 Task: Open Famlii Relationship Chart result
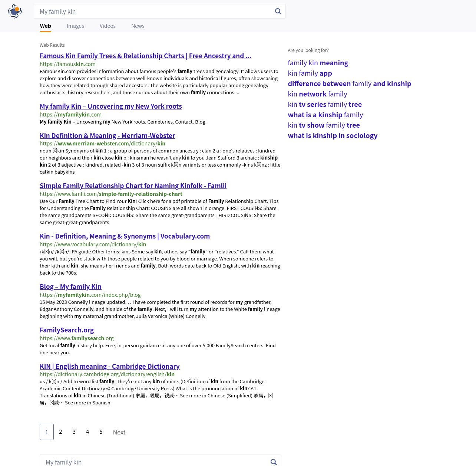133,186
